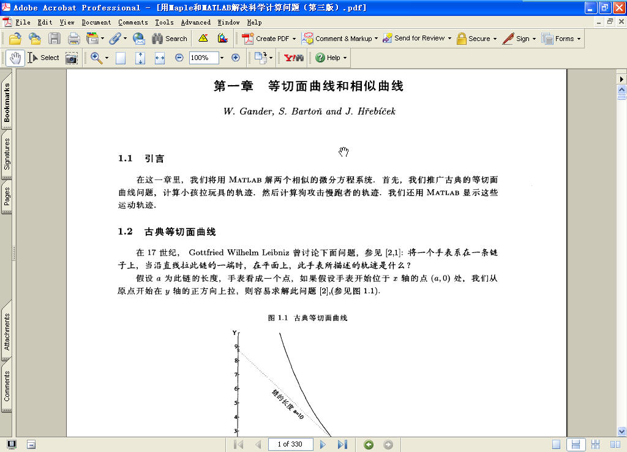Image resolution: width=627 pixels, height=452 pixels.
Task: Open the Help toolbar button
Action: [331, 58]
